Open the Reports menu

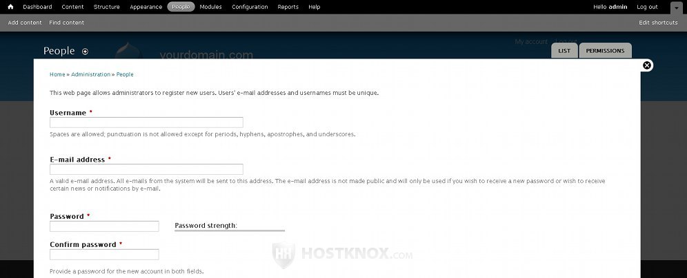pos(288,7)
